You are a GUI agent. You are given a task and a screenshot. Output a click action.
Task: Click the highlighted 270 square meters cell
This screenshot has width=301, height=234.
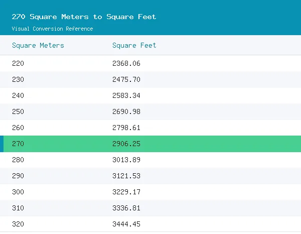18,144
